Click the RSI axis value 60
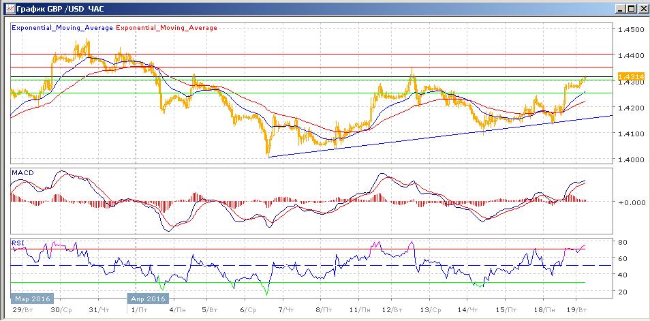Screen dimensions: 650x321 (623, 258)
